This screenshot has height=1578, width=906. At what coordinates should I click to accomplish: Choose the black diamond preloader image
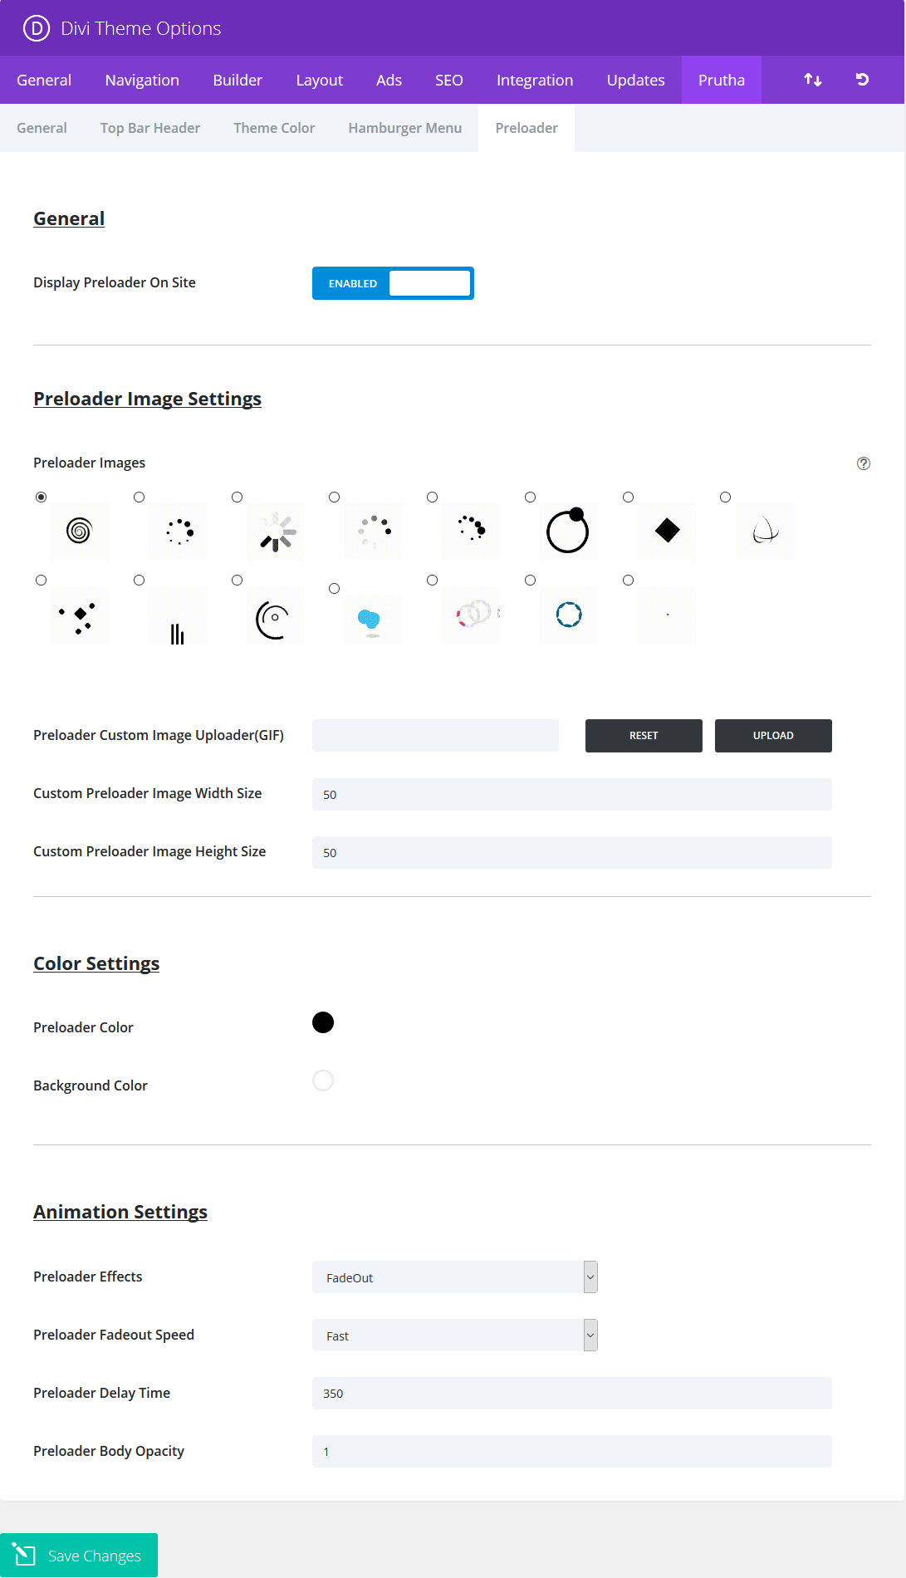coord(668,531)
